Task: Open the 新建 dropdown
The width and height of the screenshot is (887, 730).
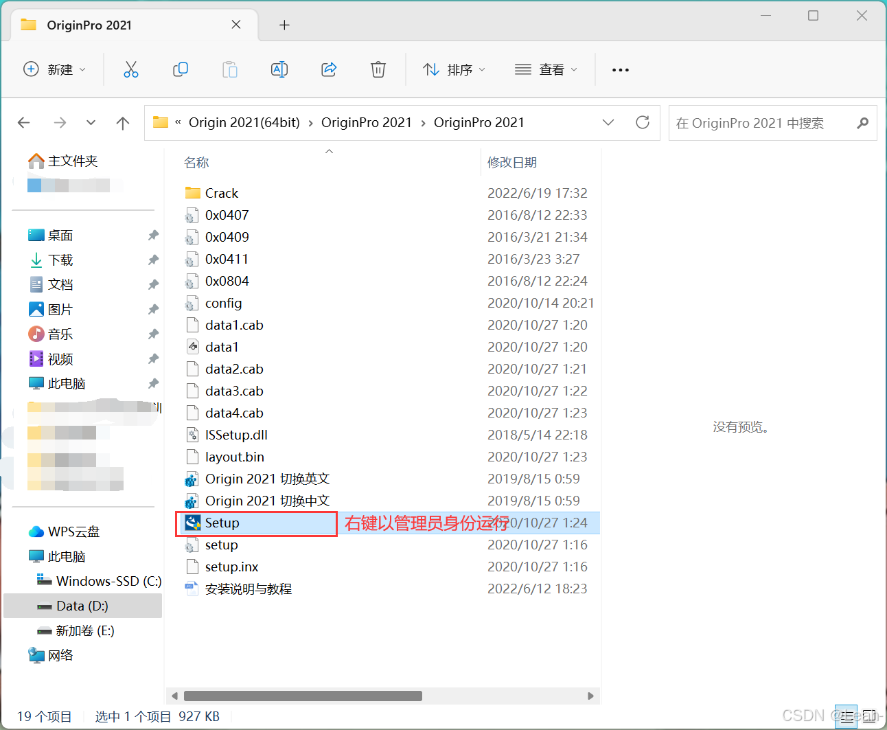Action: pyautogui.click(x=55, y=69)
